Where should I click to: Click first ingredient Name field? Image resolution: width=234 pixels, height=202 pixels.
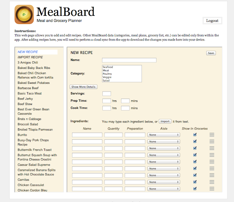point(87,135)
